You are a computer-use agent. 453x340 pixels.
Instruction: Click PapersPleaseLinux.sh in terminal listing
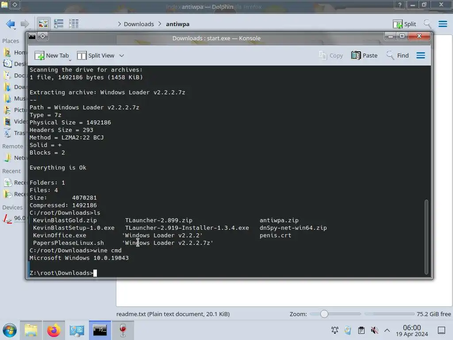pos(68,243)
